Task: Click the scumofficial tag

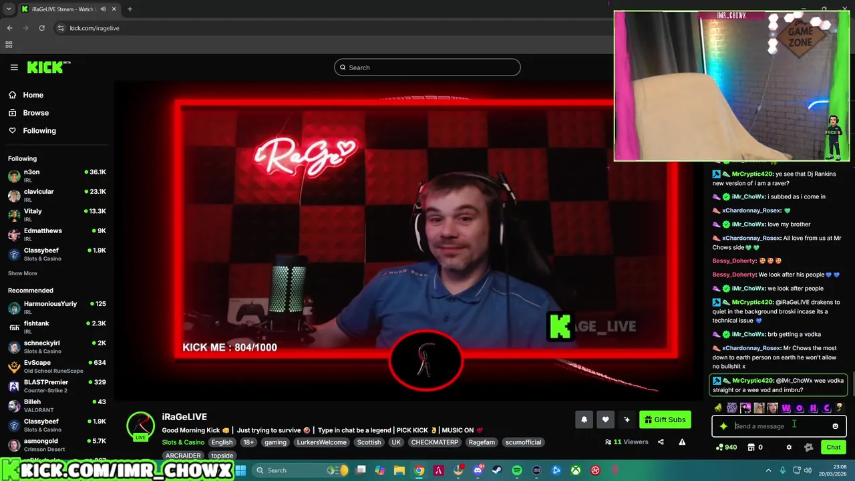Action: coord(523,442)
